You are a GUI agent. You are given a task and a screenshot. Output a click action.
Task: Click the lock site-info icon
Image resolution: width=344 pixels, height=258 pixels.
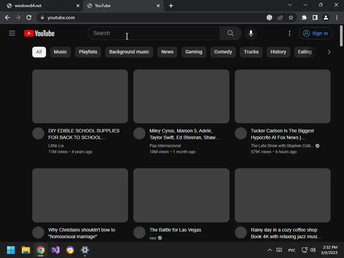42,17
